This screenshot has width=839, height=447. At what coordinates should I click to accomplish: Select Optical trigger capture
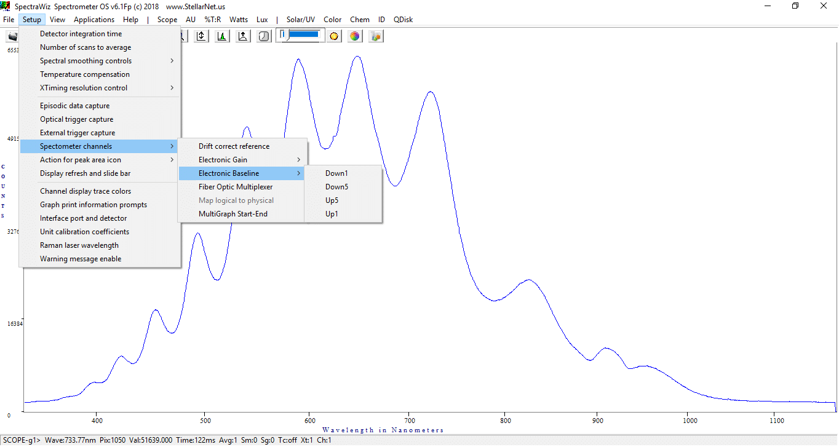click(100, 119)
